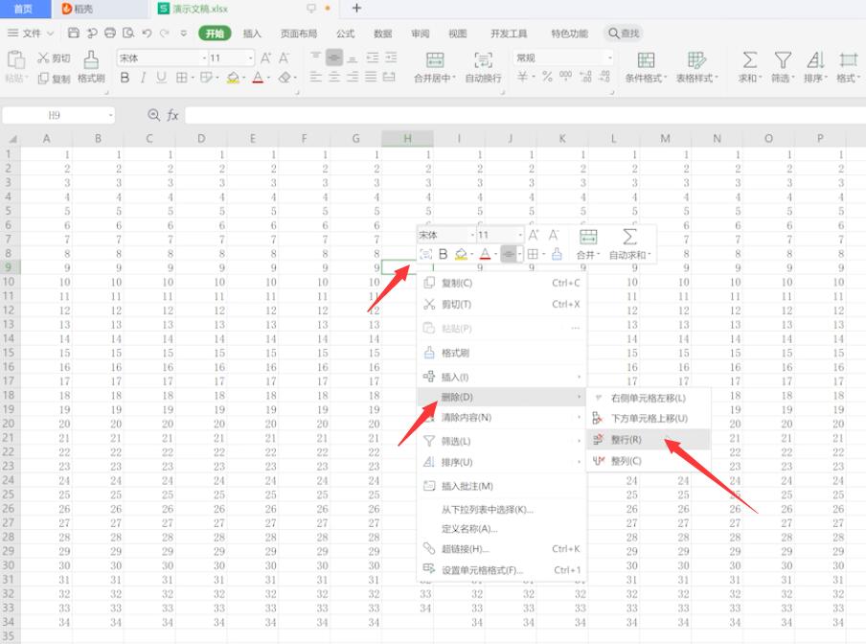Click the fill color bucket in ribbon
This screenshot has height=644, width=866.
(233, 78)
